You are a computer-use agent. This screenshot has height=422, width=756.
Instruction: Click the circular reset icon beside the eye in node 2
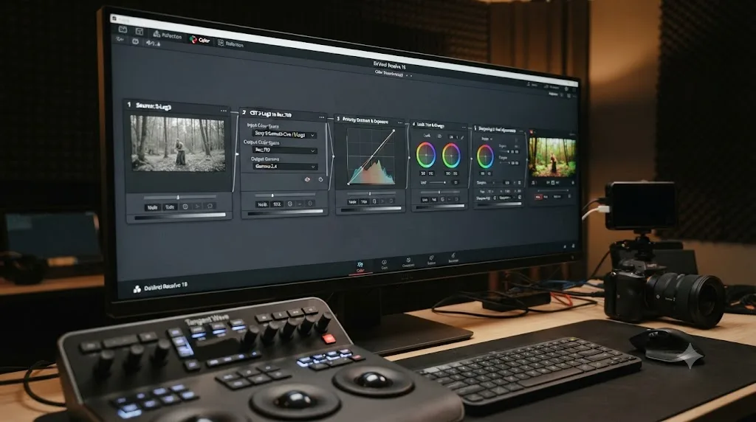(x=320, y=179)
